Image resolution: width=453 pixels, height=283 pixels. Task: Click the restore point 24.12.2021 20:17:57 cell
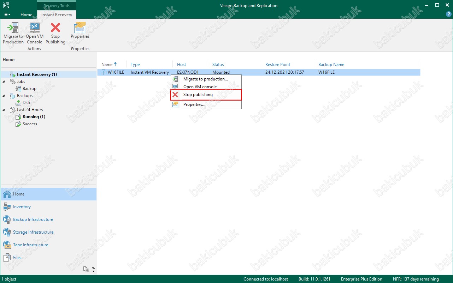click(x=284, y=72)
